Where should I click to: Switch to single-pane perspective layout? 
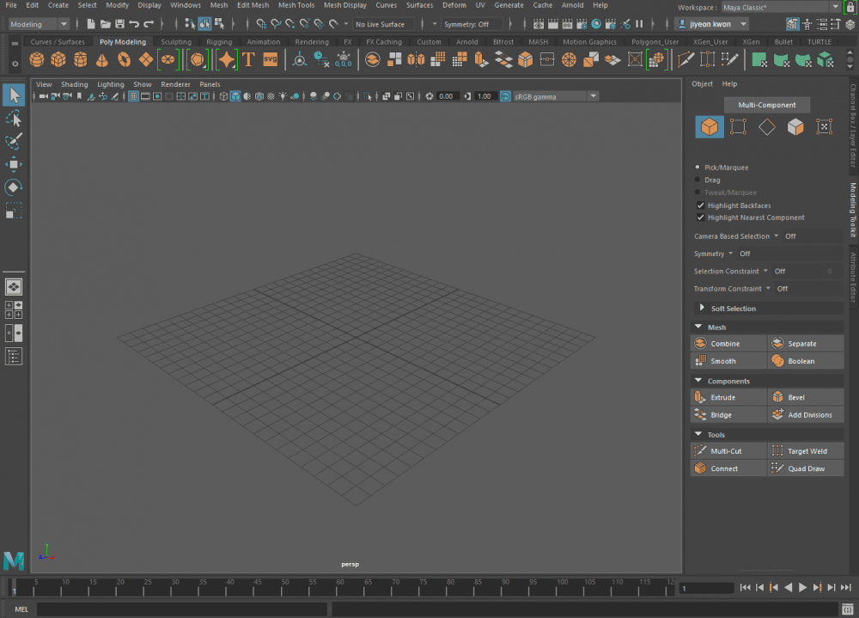point(14,286)
